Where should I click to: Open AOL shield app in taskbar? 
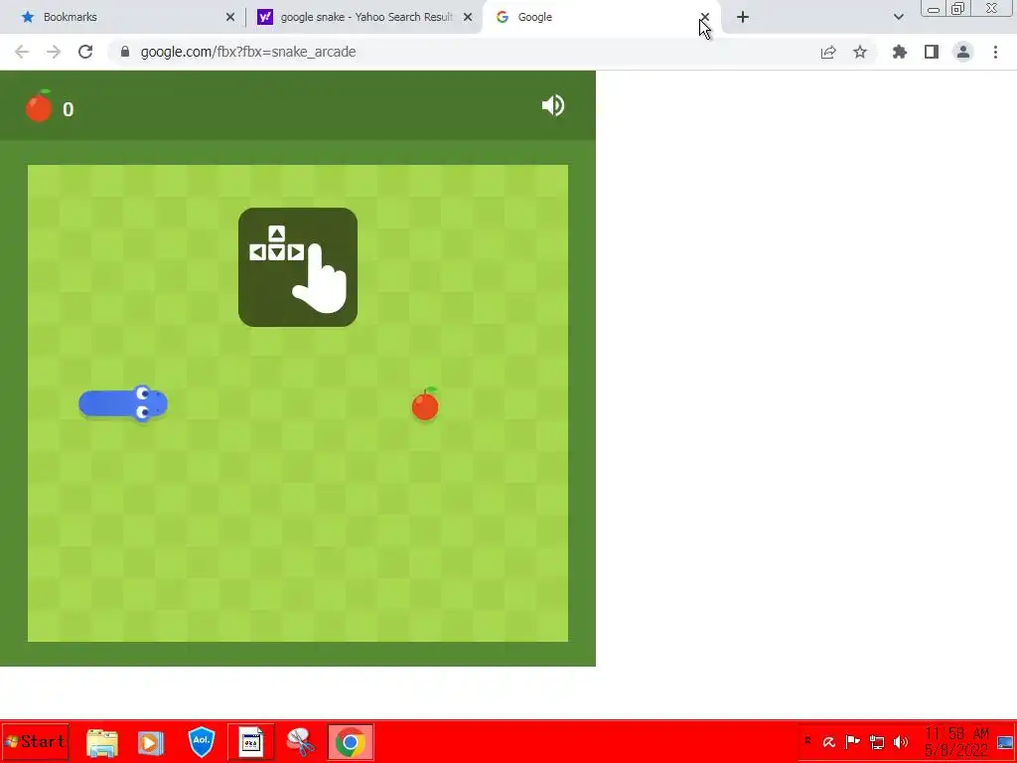[x=201, y=741]
